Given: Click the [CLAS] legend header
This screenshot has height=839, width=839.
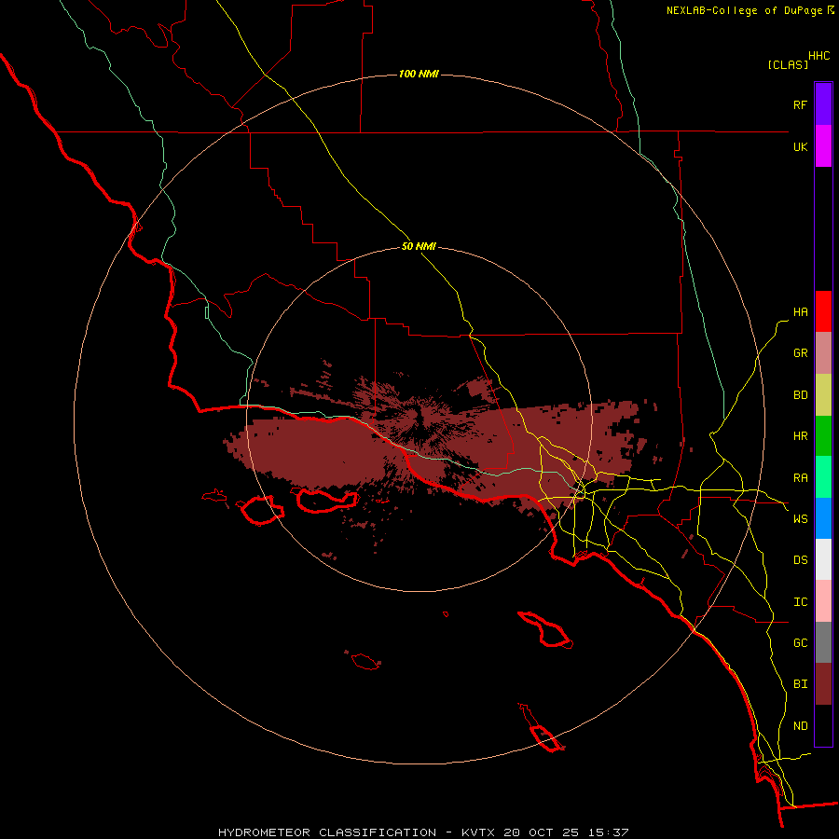Looking at the screenshot, I should click(788, 64).
